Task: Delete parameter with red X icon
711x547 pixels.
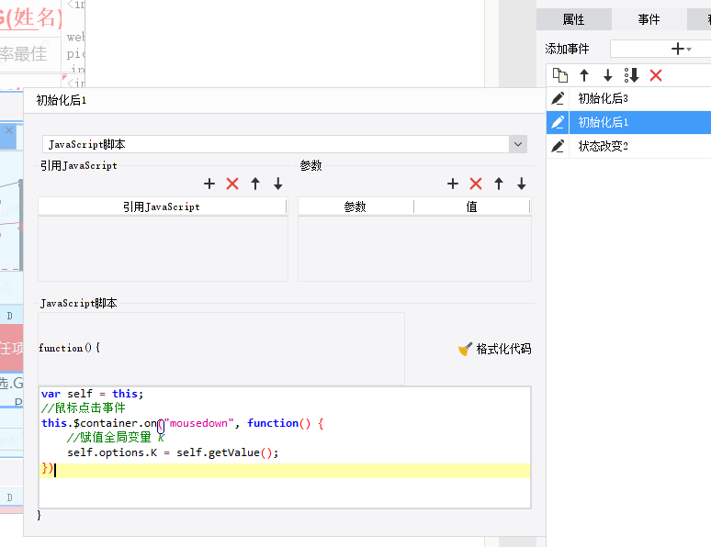Action: tap(476, 184)
